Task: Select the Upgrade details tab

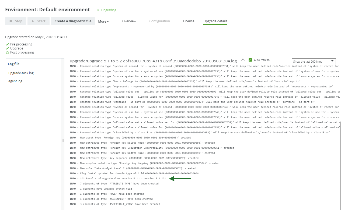Action: tap(215, 21)
